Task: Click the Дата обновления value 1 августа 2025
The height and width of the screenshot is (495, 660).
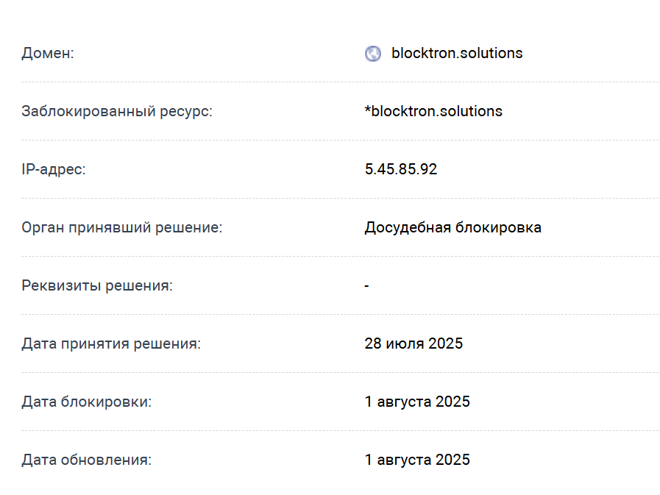Action: (x=417, y=460)
